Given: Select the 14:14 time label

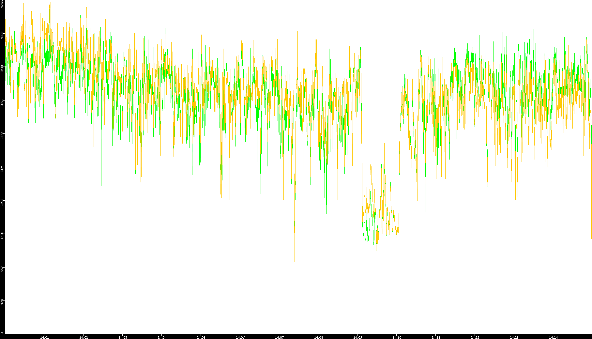Looking at the screenshot, I should (553, 337).
